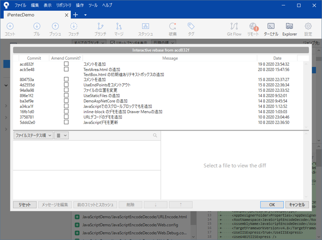Click the move down arrow button

tap(155, 205)
